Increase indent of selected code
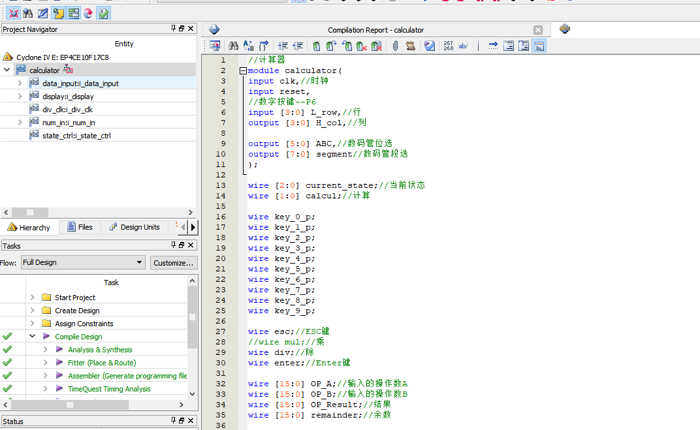Viewport: 700px width, 430px height. tap(283, 46)
